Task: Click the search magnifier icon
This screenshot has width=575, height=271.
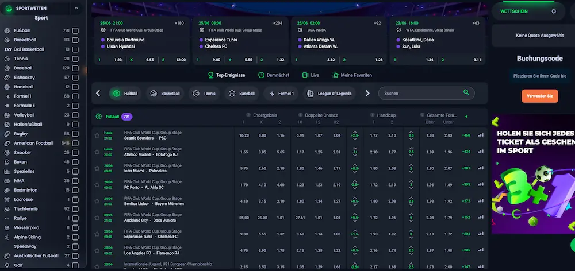Action: coord(466,92)
